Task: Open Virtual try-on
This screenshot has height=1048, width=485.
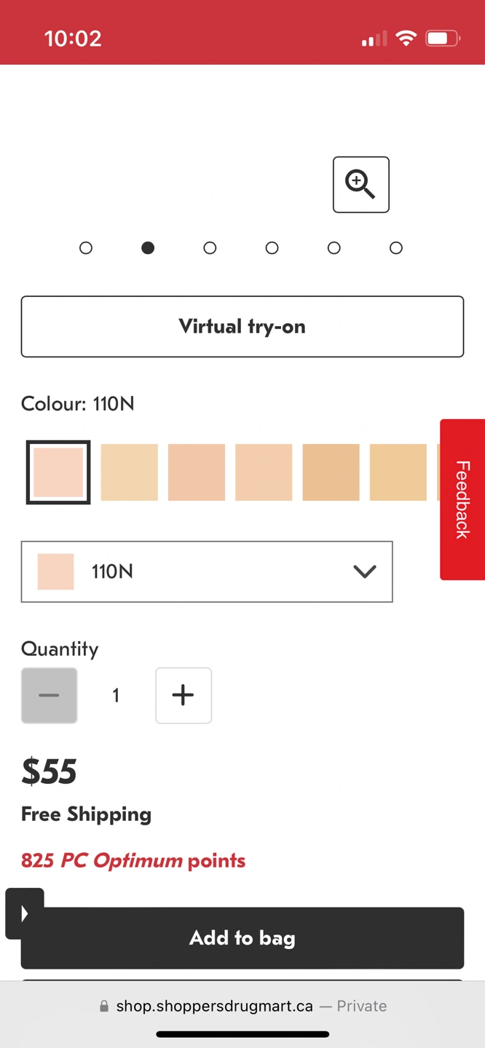Action: click(242, 327)
